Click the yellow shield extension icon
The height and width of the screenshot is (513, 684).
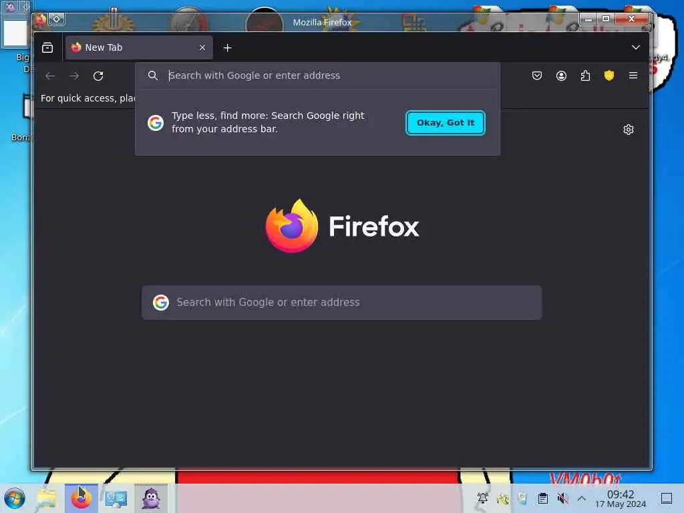[x=609, y=76]
